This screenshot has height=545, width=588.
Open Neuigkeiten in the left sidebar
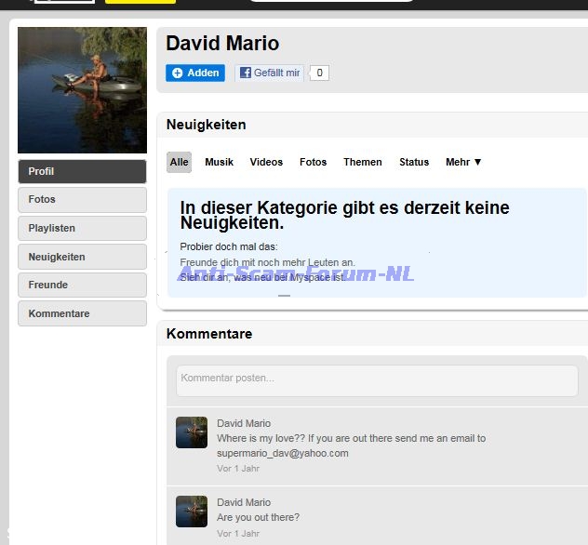(82, 257)
